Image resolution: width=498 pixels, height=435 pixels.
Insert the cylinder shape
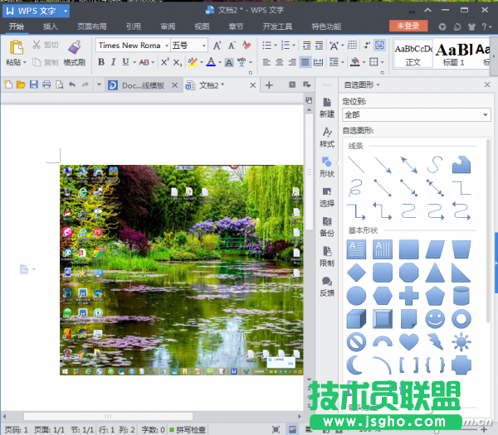461,295
